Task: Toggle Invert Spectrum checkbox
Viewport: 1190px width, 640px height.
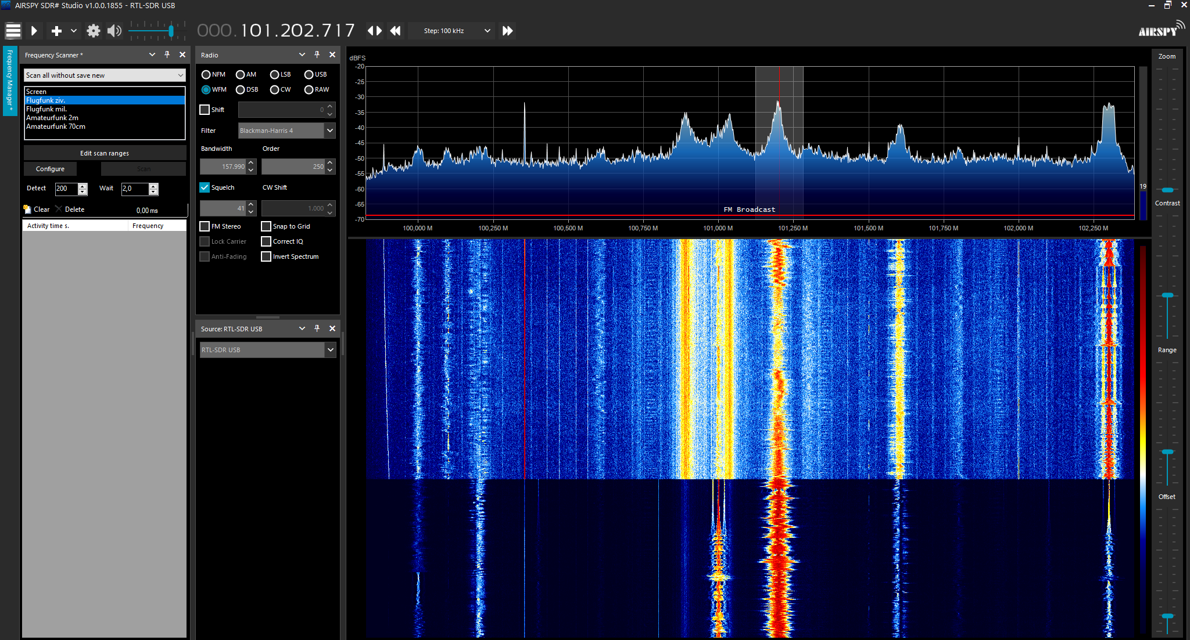Action: pyautogui.click(x=266, y=256)
